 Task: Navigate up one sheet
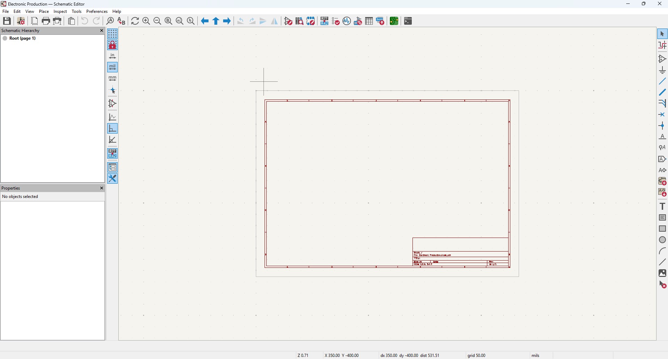216,21
